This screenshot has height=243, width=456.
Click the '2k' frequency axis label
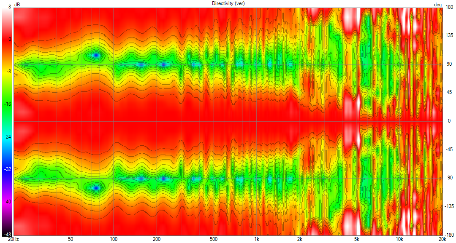coord(299,239)
